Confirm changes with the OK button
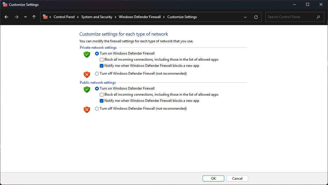 tap(213, 179)
